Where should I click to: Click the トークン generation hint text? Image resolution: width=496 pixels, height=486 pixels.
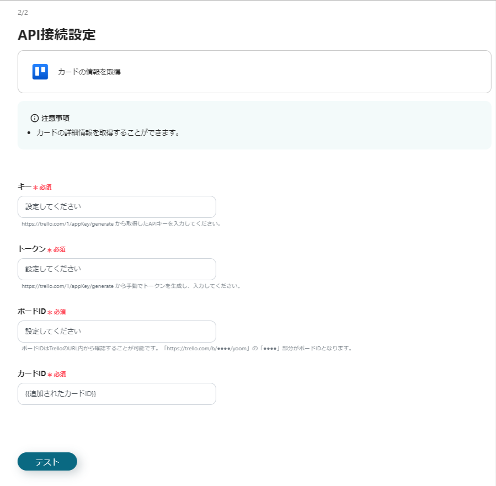131,286
